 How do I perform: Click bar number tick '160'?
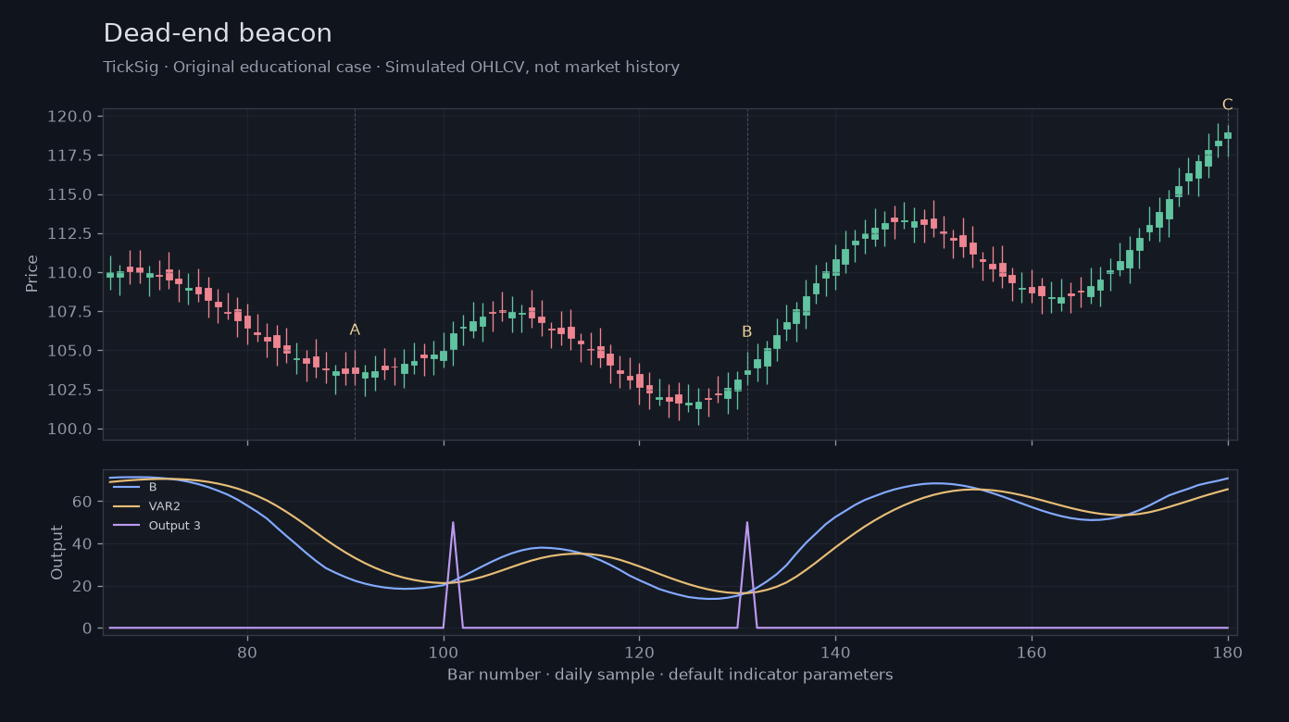coord(1032,652)
